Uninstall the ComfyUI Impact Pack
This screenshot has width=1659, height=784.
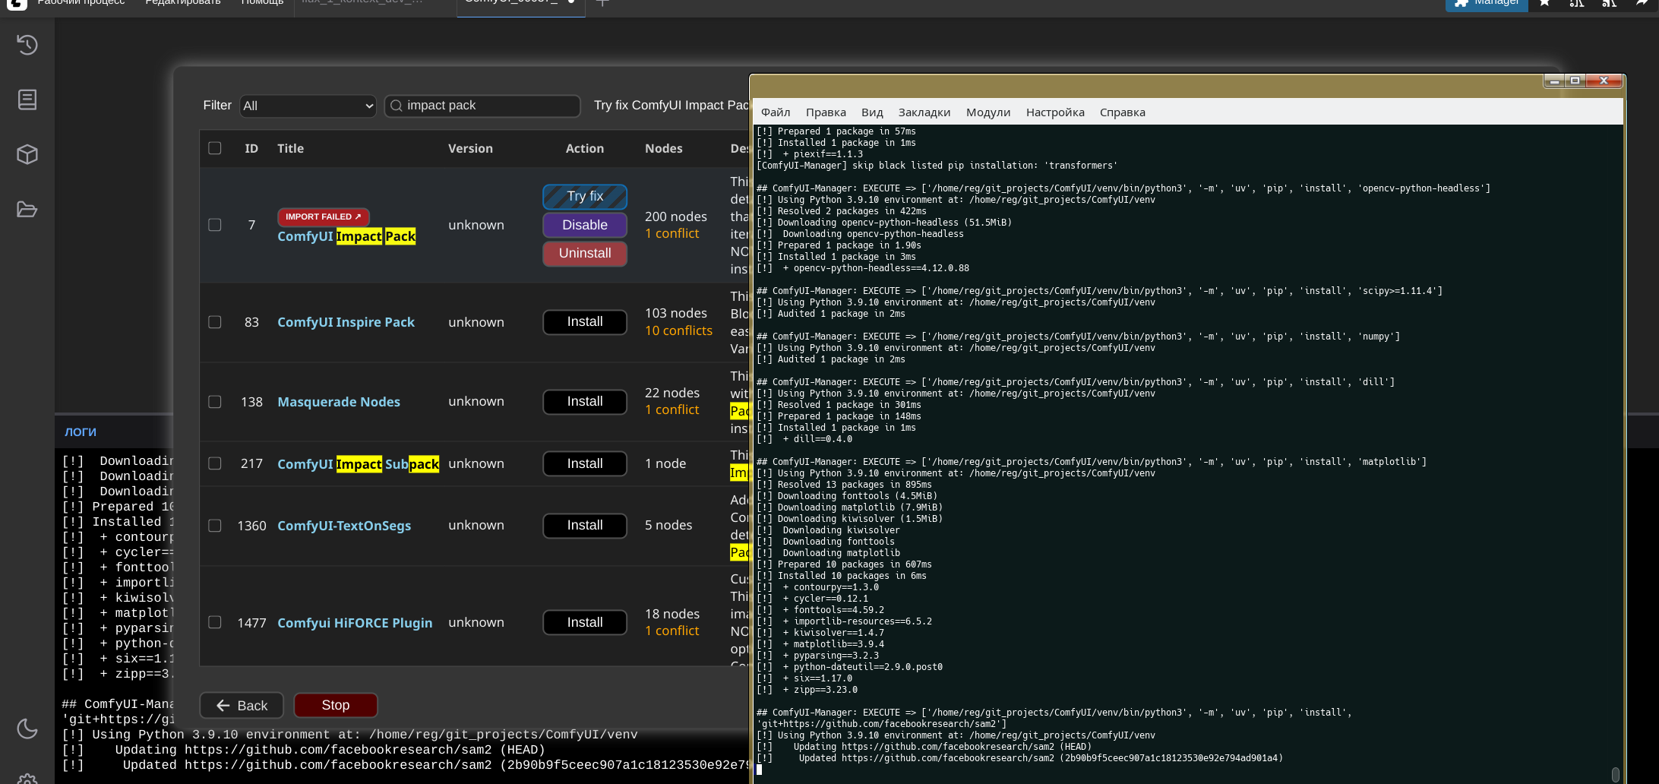[585, 253]
